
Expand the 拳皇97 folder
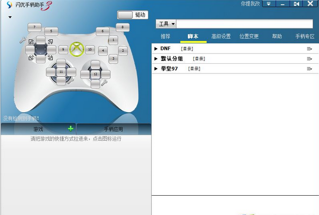[x=156, y=69]
